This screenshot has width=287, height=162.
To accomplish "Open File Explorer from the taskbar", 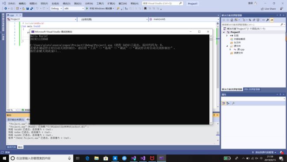I will pyautogui.click(x=96, y=158).
